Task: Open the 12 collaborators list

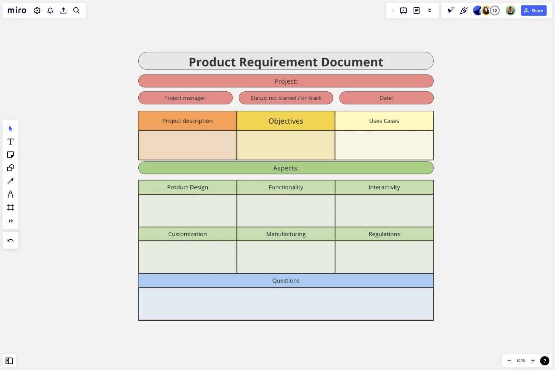Action: click(x=495, y=10)
